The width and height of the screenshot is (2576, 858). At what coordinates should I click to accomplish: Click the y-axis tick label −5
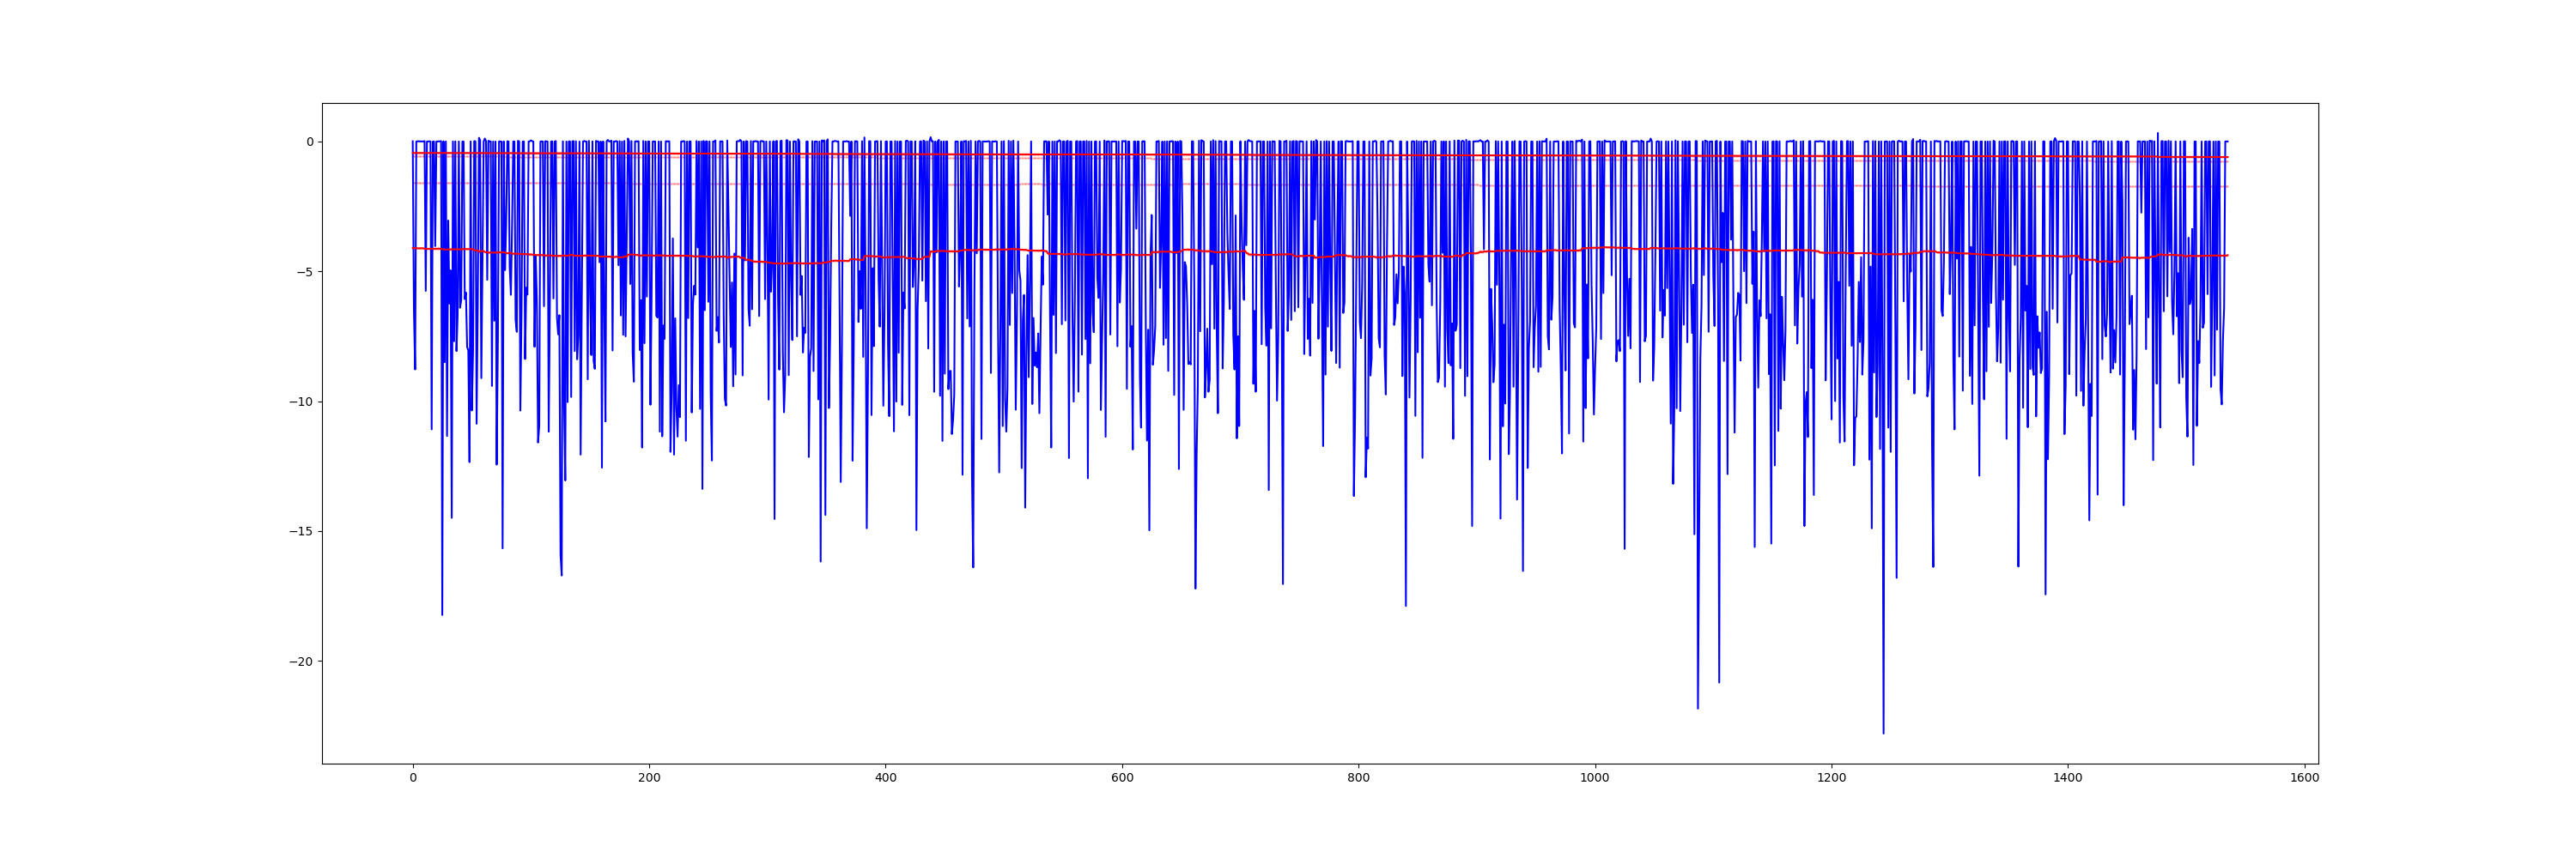coord(304,272)
